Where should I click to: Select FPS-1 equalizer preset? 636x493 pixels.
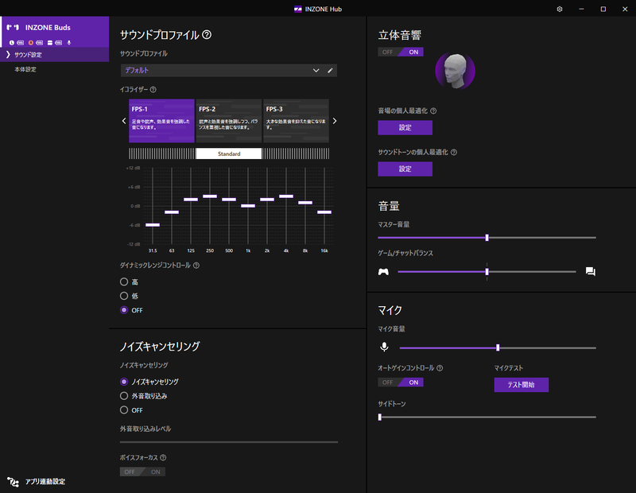click(161, 121)
